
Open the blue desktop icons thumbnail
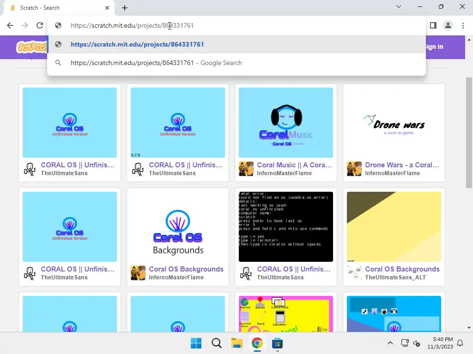click(x=394, y=314)
